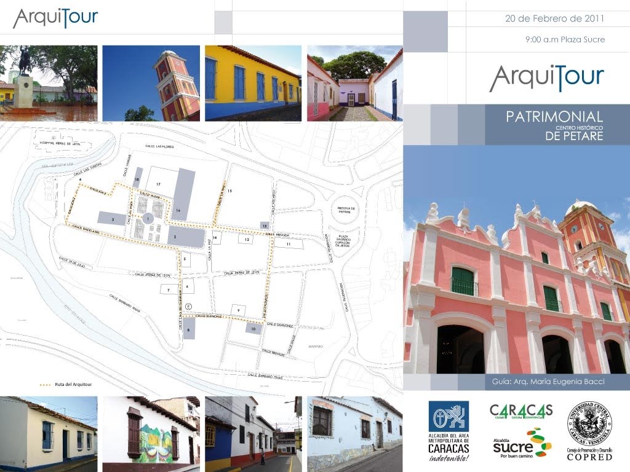
Task: Open the white house with stone base photo
Action: [355, 434]
